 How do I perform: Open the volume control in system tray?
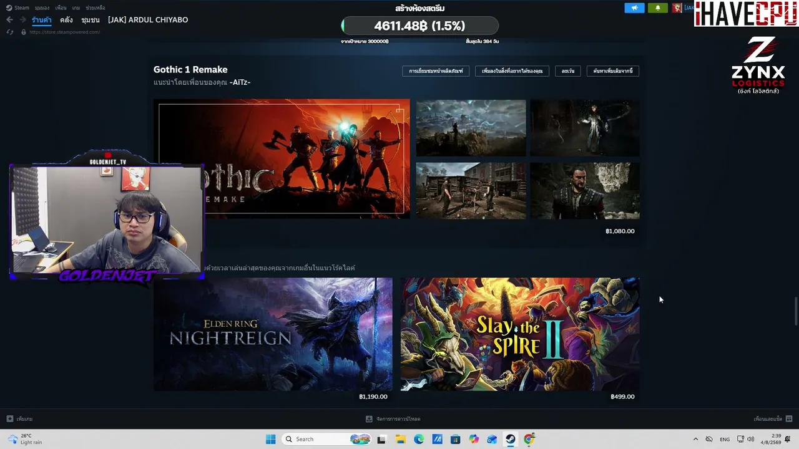click(750, 439)
